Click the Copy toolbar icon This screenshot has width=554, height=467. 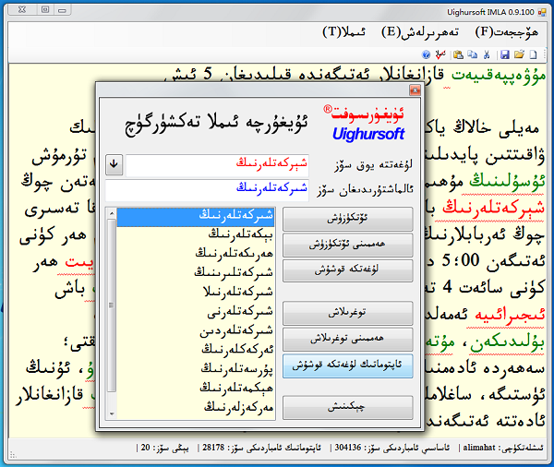tap(473, 54)
